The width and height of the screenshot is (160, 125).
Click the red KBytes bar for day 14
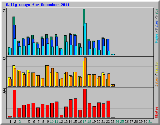coord(71,108)
